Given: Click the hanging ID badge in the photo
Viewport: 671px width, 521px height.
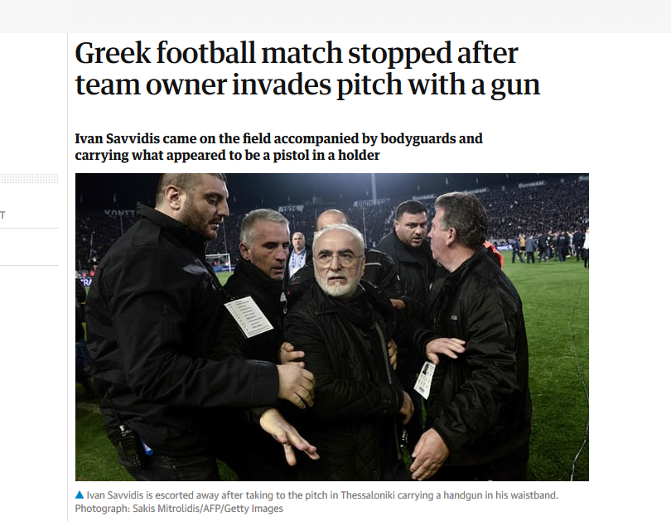Looking at the screenshot, I should (424, 380).
